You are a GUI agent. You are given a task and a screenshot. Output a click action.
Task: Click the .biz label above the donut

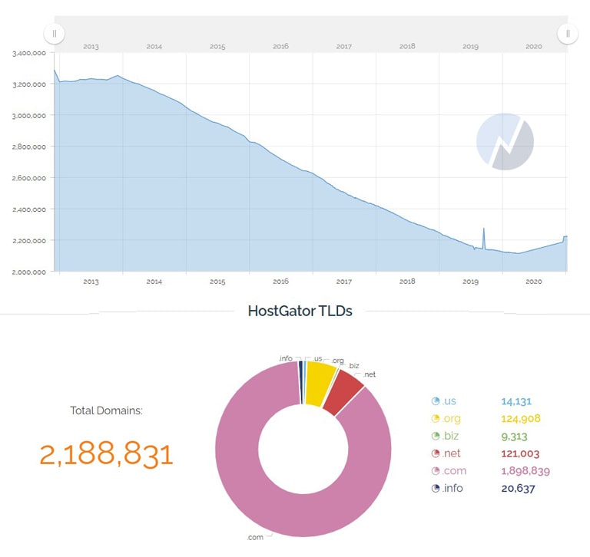coord(353,366)
